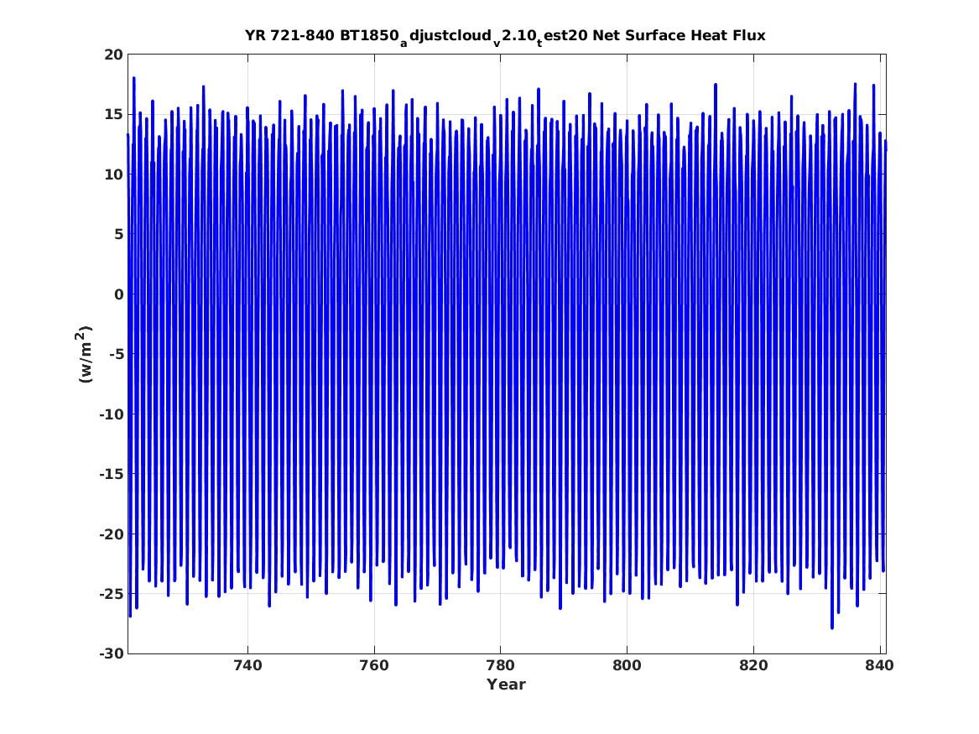Click the 'Year' x-axis label
Screen dimensions: 979x734
[507, 685]
